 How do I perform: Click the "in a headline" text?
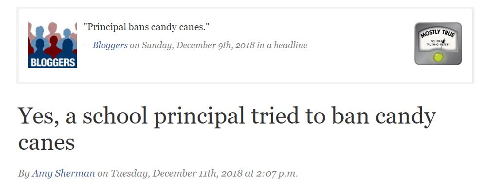click(x=282, y=46)
